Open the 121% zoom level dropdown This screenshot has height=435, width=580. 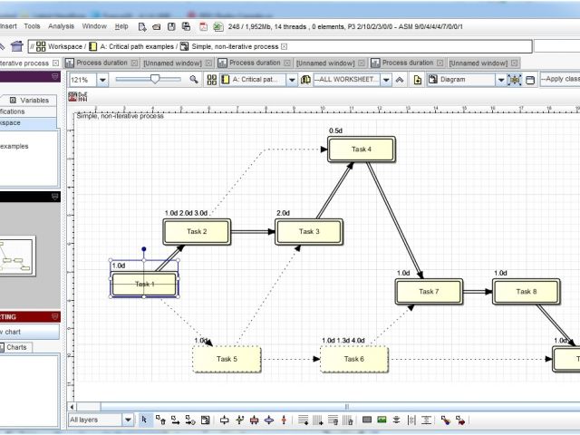click(x=101, y=80)
